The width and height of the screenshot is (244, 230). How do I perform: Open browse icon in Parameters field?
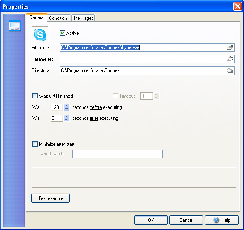point(230,59)
